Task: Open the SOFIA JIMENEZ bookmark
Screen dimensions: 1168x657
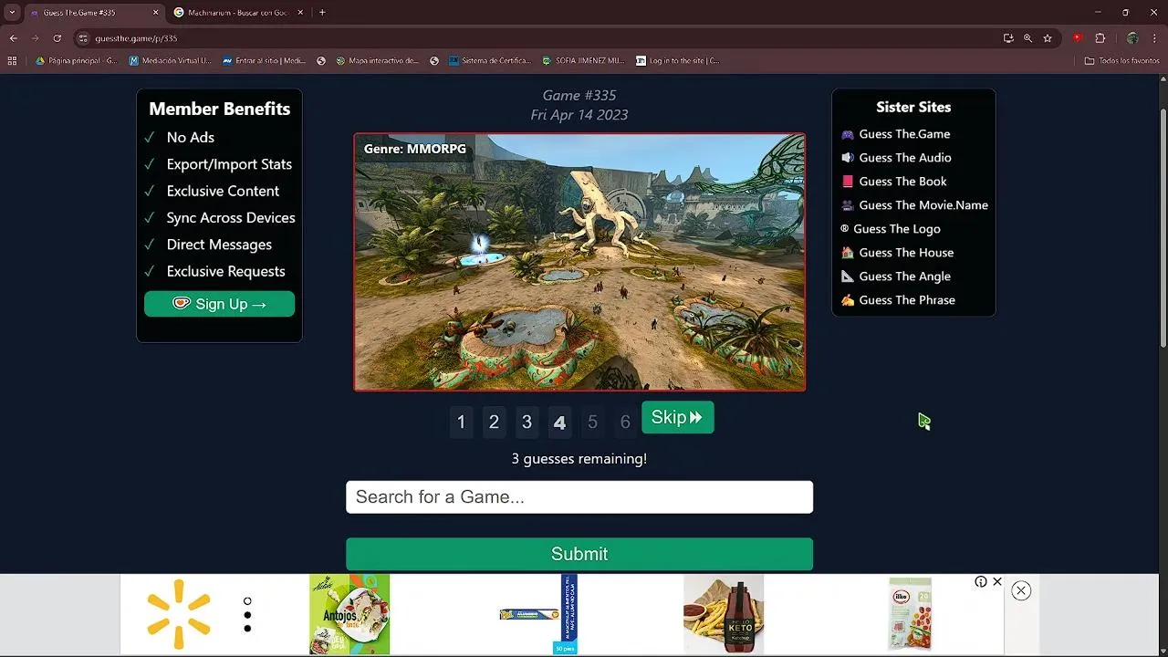Action: pyautogui.click(x=583, y=61)
